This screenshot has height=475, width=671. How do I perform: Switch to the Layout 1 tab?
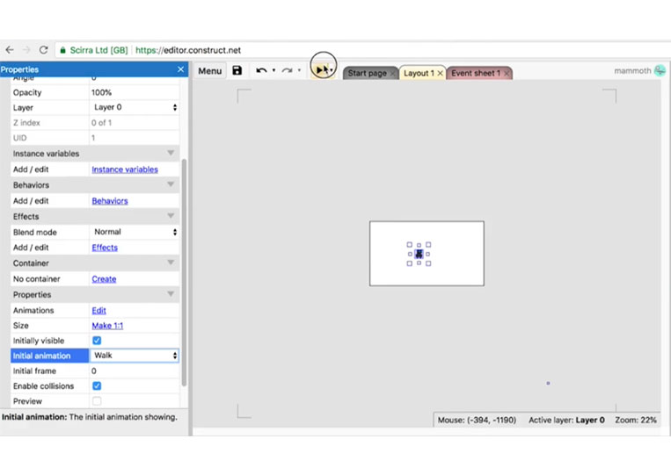point(419,73)
